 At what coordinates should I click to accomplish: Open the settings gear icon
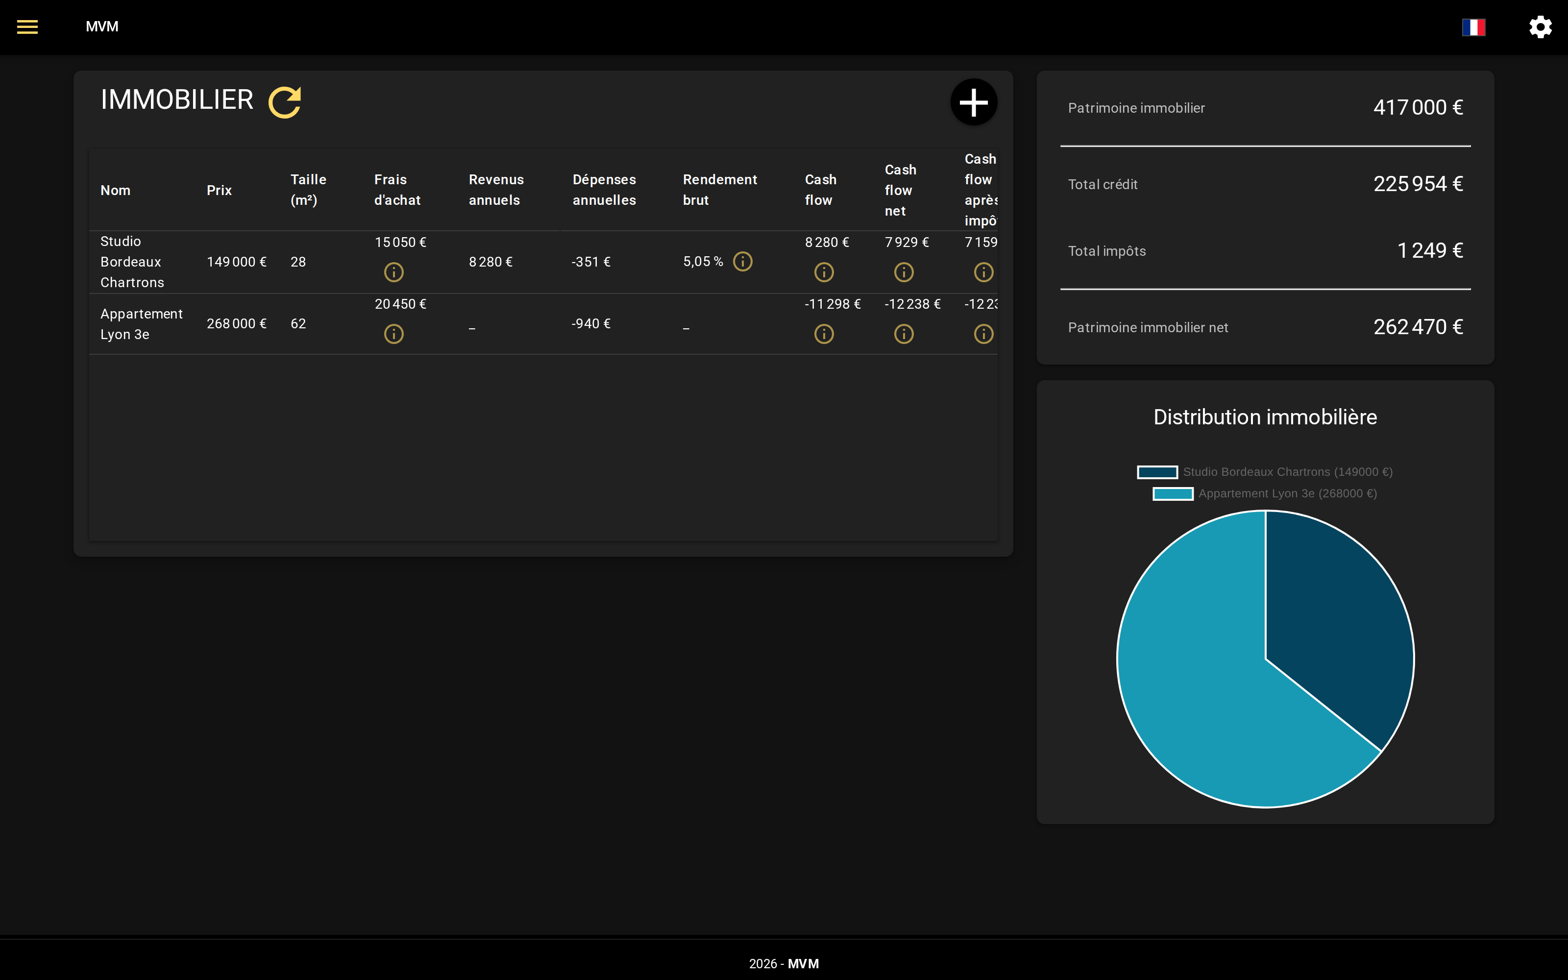(1540, 27)
